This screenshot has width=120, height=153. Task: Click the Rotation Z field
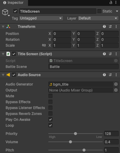coord(110,39)
